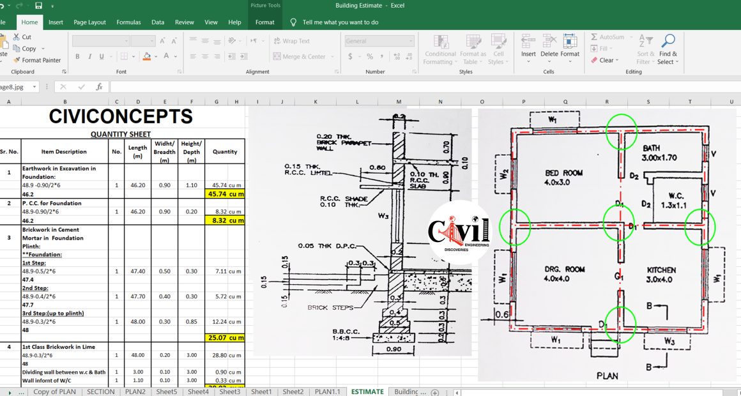Select the wall section drawing image
The height and width of the screenshot is (396, 741).
point(362,232)
